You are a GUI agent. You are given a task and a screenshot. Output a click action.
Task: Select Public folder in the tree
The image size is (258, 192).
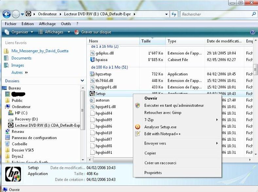click(17, 101)
